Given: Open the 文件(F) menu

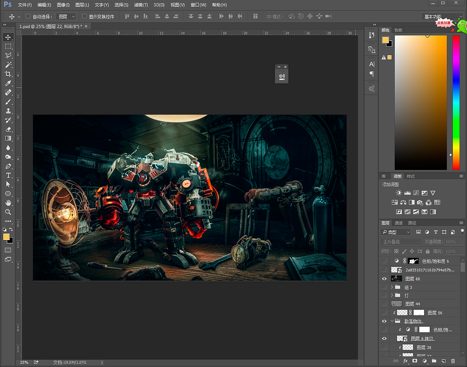Looking at the screenshot, I should (x=25, y=5).
